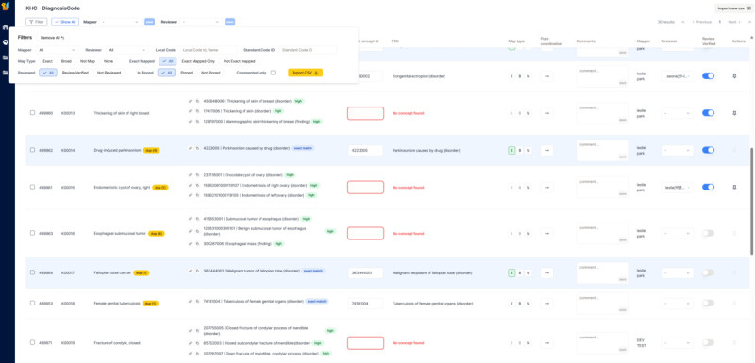Image resolution: width=755 pixels, height=363 pixels.
Task: Select the row checkbox for Esophageal submucosal tumor
Action: [x=32, y=233]
